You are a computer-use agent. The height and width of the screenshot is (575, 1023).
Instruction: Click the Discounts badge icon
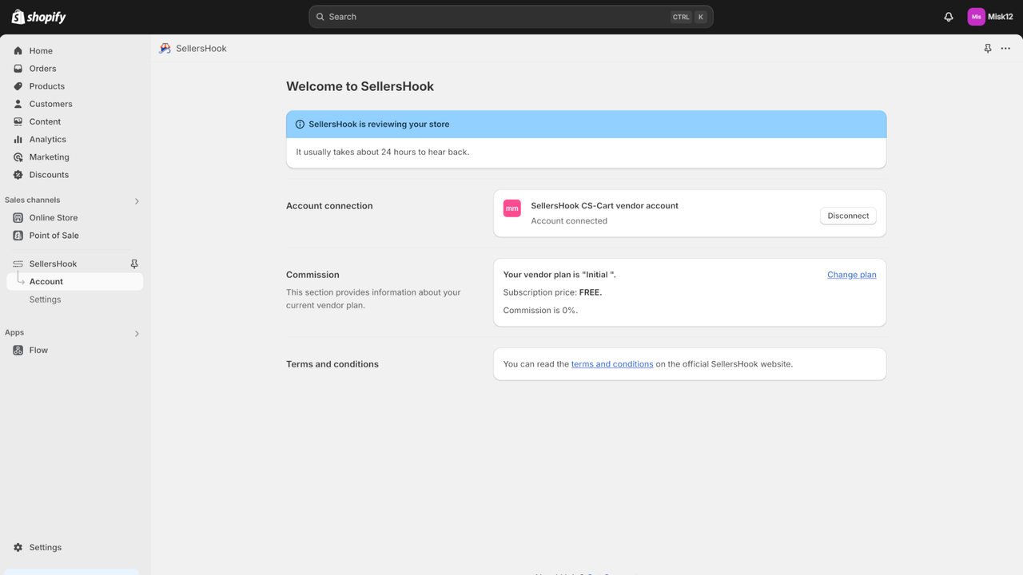[x=18, y=175]
